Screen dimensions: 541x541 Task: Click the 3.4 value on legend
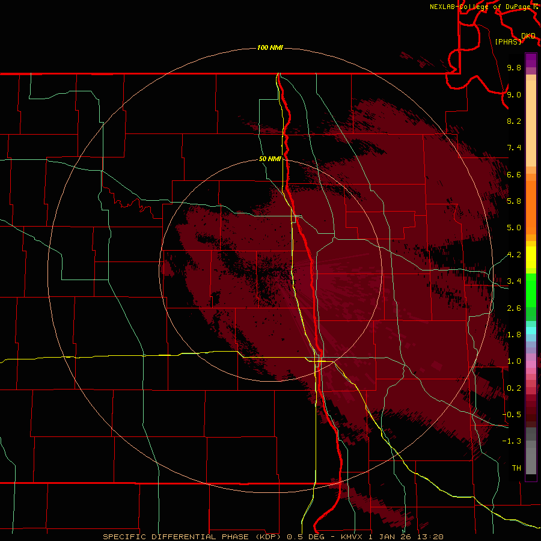coord(514,281)
